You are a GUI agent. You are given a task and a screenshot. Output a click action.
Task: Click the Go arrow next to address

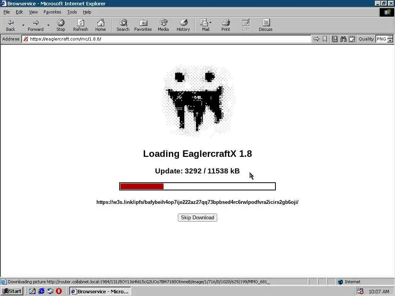coord(316,39)
